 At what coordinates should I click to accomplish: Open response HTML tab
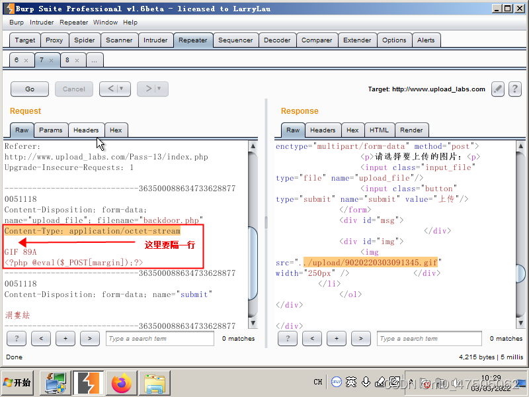click(x=379, y=130)
